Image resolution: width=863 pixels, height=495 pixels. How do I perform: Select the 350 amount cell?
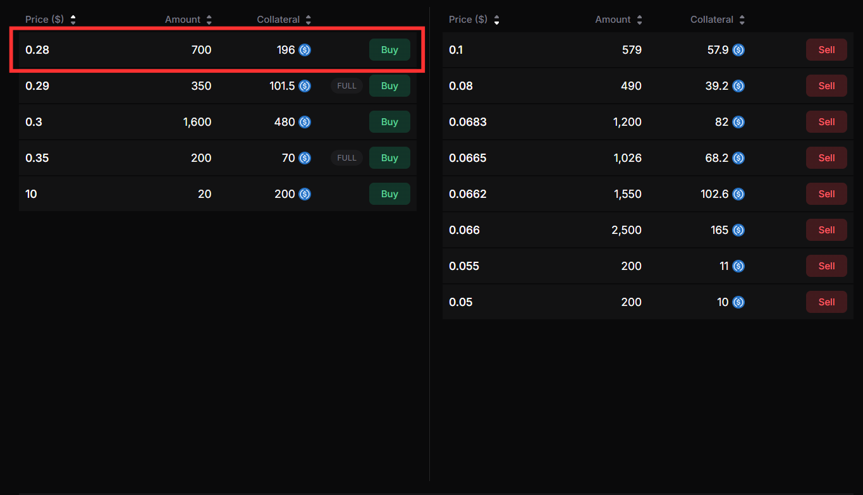[201, 86]
